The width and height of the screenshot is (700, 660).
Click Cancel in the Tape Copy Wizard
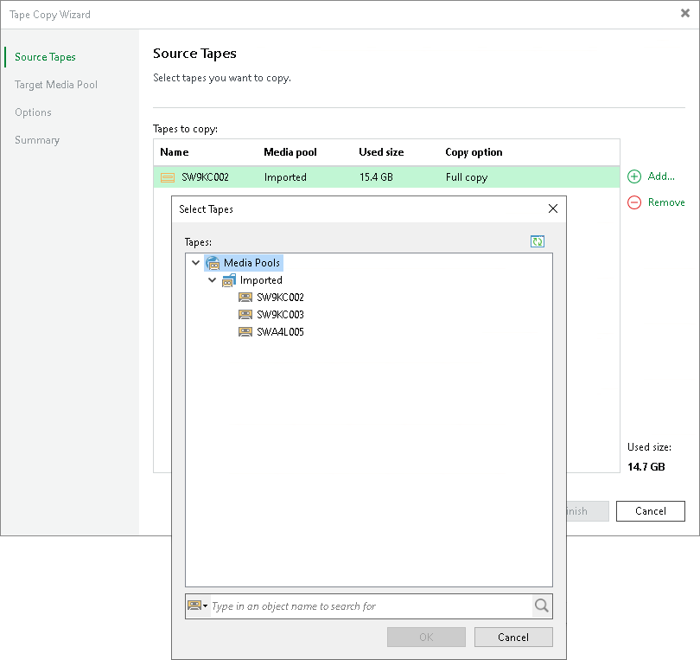[651, 511]
